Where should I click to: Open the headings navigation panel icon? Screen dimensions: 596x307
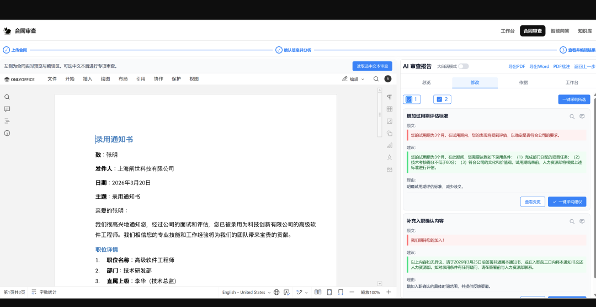click(7, 121)
